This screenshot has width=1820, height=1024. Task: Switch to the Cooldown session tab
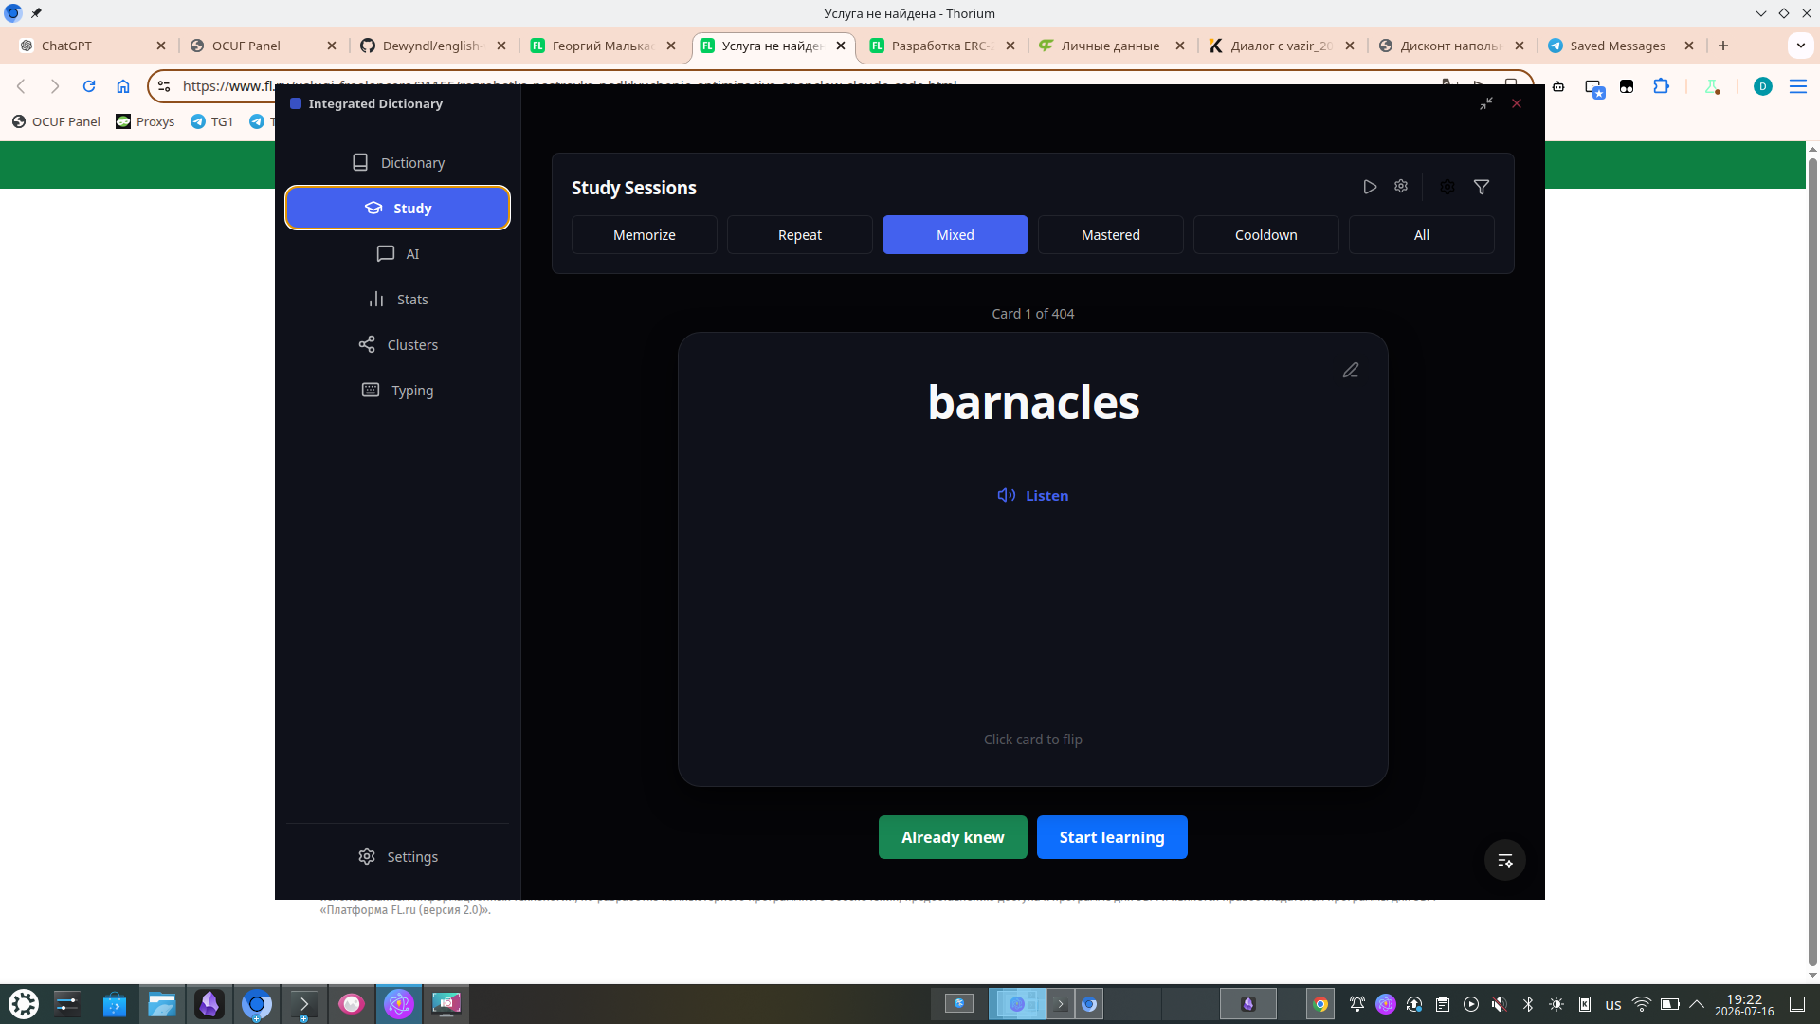click(x=1266, y=234)
